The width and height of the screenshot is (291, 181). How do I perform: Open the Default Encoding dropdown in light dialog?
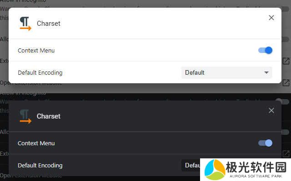[x=226, y=72]
